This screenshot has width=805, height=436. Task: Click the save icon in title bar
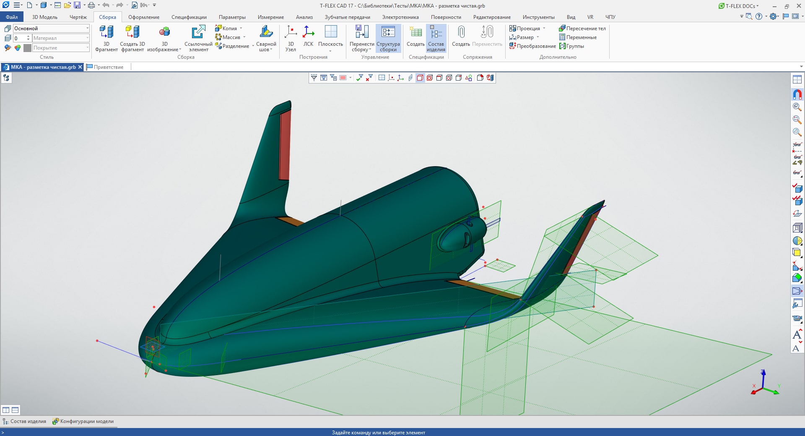tap(77, 5)
